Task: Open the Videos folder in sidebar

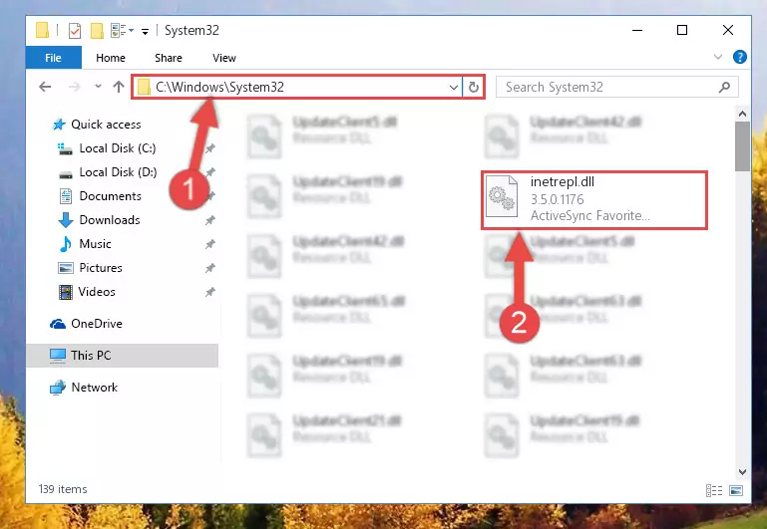Action: point(97,292)
